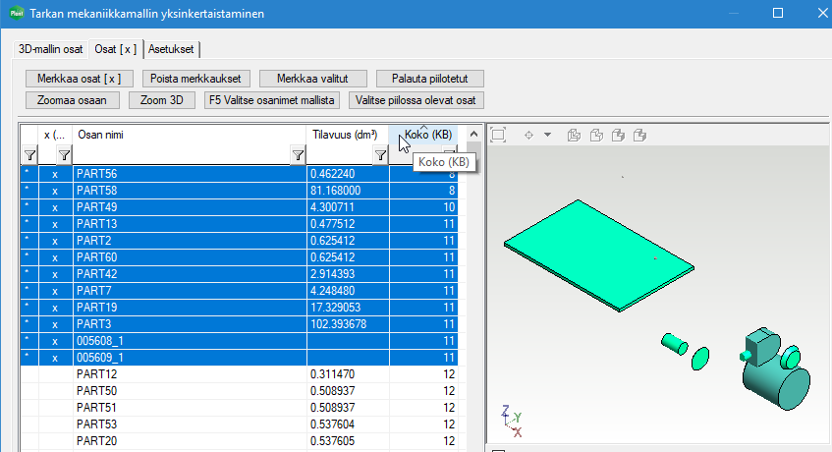Open the Asetukset tab
This screenshot has height=452, width=832.
coord(170,48)
